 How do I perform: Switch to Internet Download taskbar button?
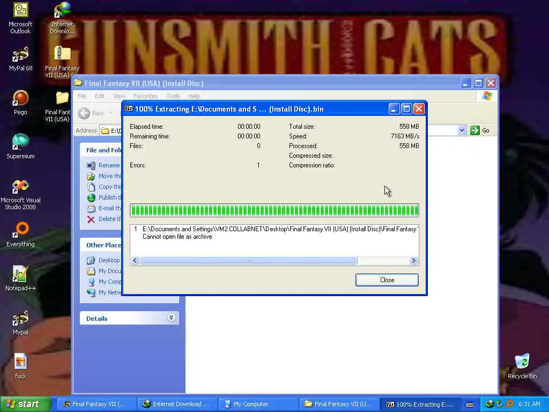(x=177, y=404)
